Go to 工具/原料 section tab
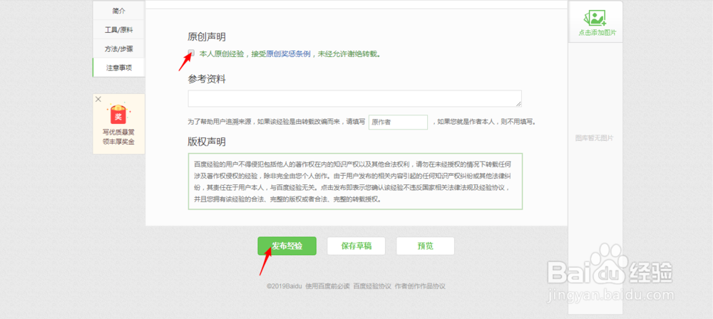 [x=118, y=29]
